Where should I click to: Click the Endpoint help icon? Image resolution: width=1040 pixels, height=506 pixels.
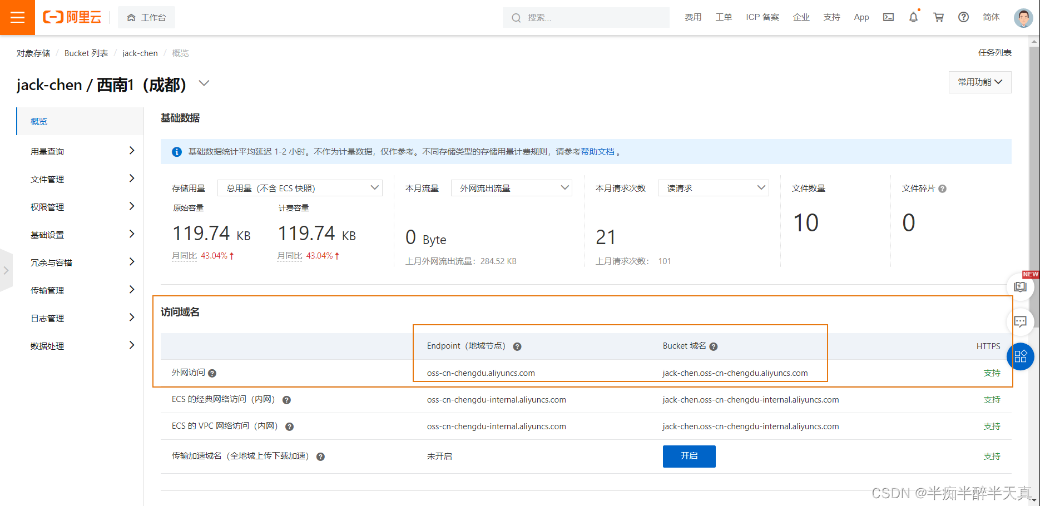tap(517, 346)
